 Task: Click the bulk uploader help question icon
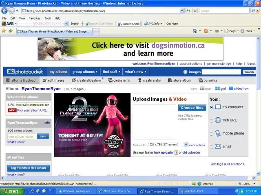coord(176,153)
